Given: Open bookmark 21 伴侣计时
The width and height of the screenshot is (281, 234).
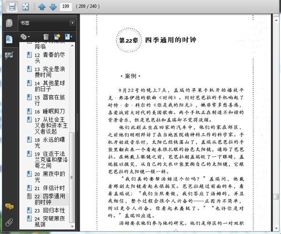Looking at the screenshot, I should [x=50, y=188].
